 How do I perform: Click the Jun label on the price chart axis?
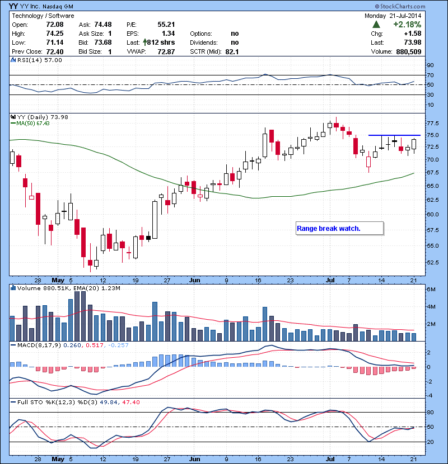click(x=195, y=280)
